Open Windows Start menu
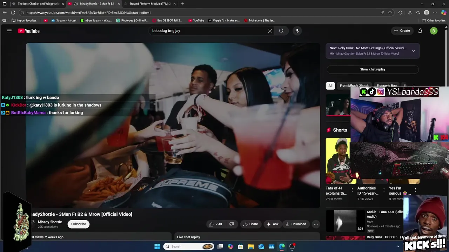Screen dimensions: 449x252 pos(157,246)
